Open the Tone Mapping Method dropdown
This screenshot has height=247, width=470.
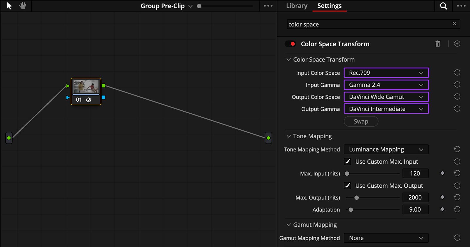pyautogui.click(x=386, y=149)
